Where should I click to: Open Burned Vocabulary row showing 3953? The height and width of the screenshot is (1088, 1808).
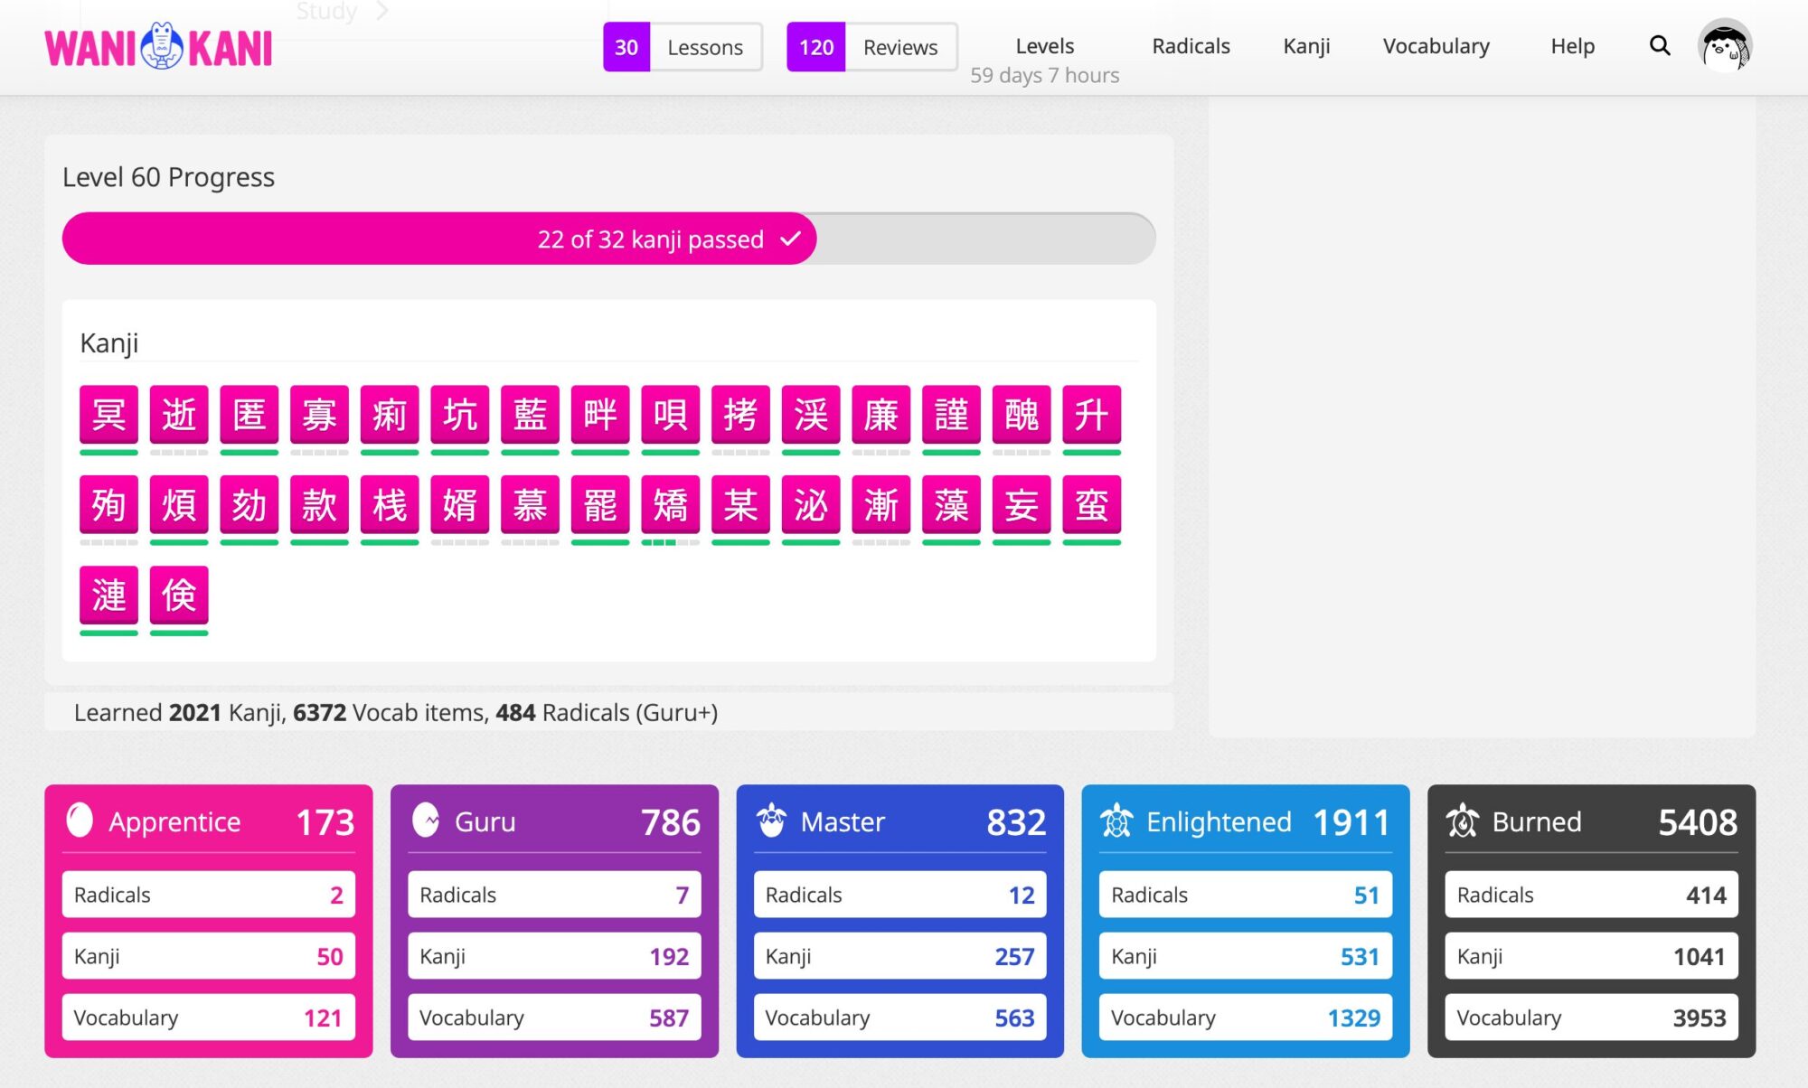coord(1590,1018)
